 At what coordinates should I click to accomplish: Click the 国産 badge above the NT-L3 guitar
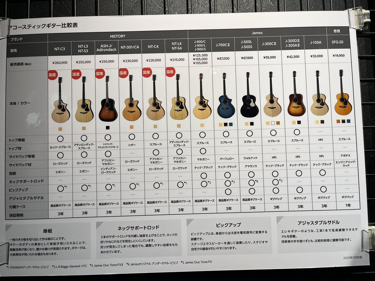click(x=76, y=75)
